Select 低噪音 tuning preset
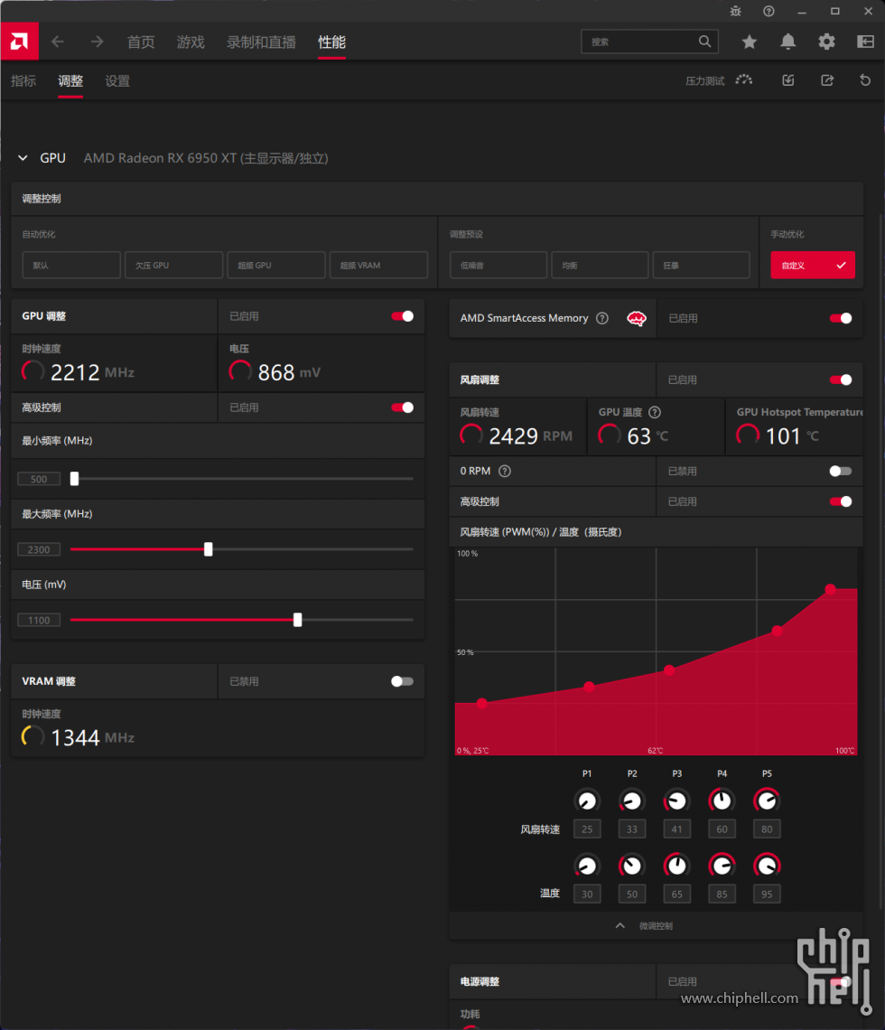The image size is (885, 1030). [x=498, y=266]
